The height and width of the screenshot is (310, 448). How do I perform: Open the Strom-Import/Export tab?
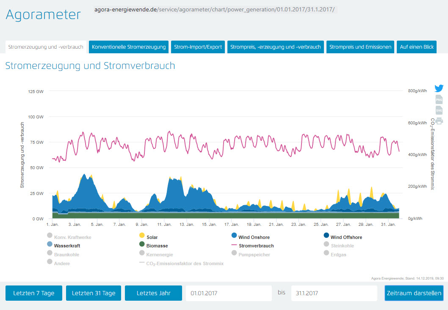[x=198, y=47]
